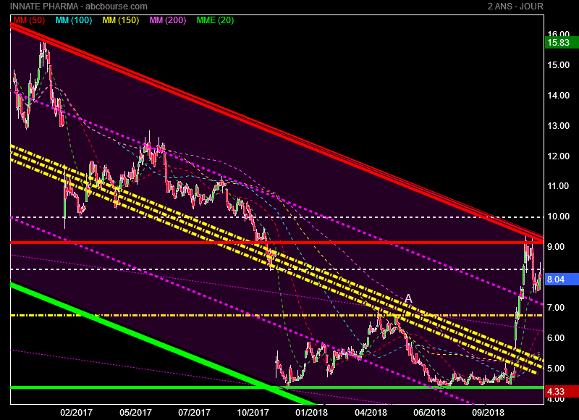This screenshot has height=420, width=579.
Task: Click the 7.00 price axis label
Action: (556, 307)
